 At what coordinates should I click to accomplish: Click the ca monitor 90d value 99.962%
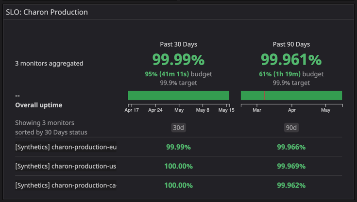[x=291, y=185]
